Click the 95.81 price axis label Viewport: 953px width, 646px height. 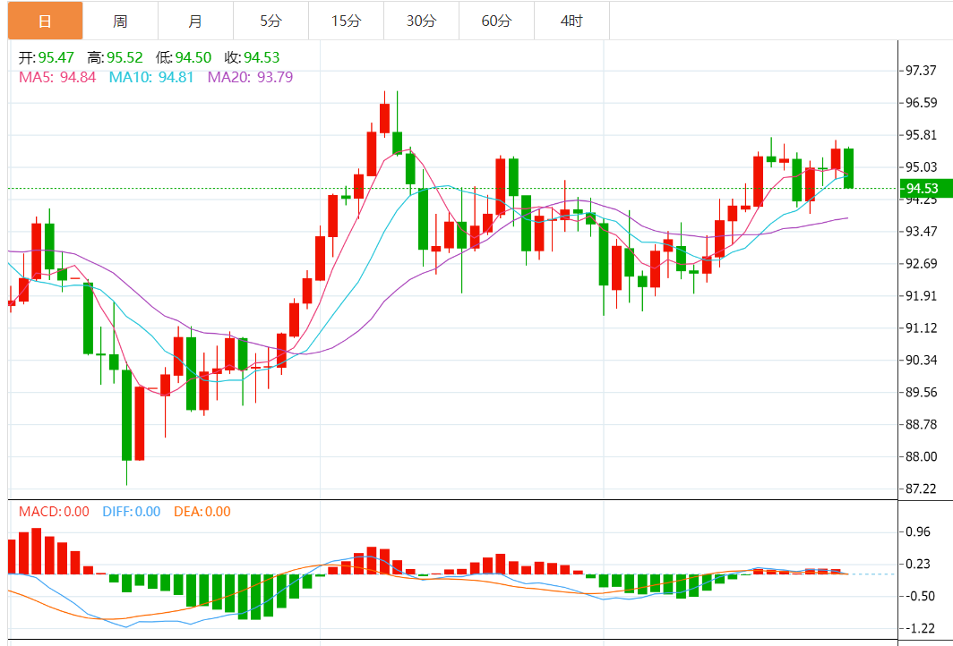(x=921, y=135)
